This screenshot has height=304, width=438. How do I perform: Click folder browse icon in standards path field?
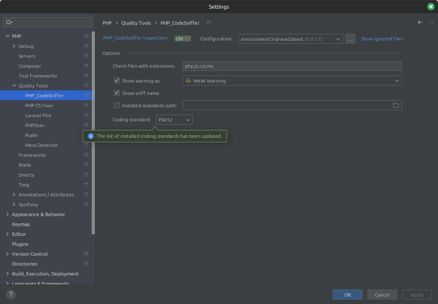[x=395, y=106]
